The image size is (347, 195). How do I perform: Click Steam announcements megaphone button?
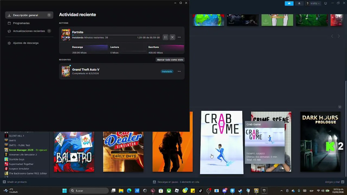pyautogui.click(x=289, y=3)
